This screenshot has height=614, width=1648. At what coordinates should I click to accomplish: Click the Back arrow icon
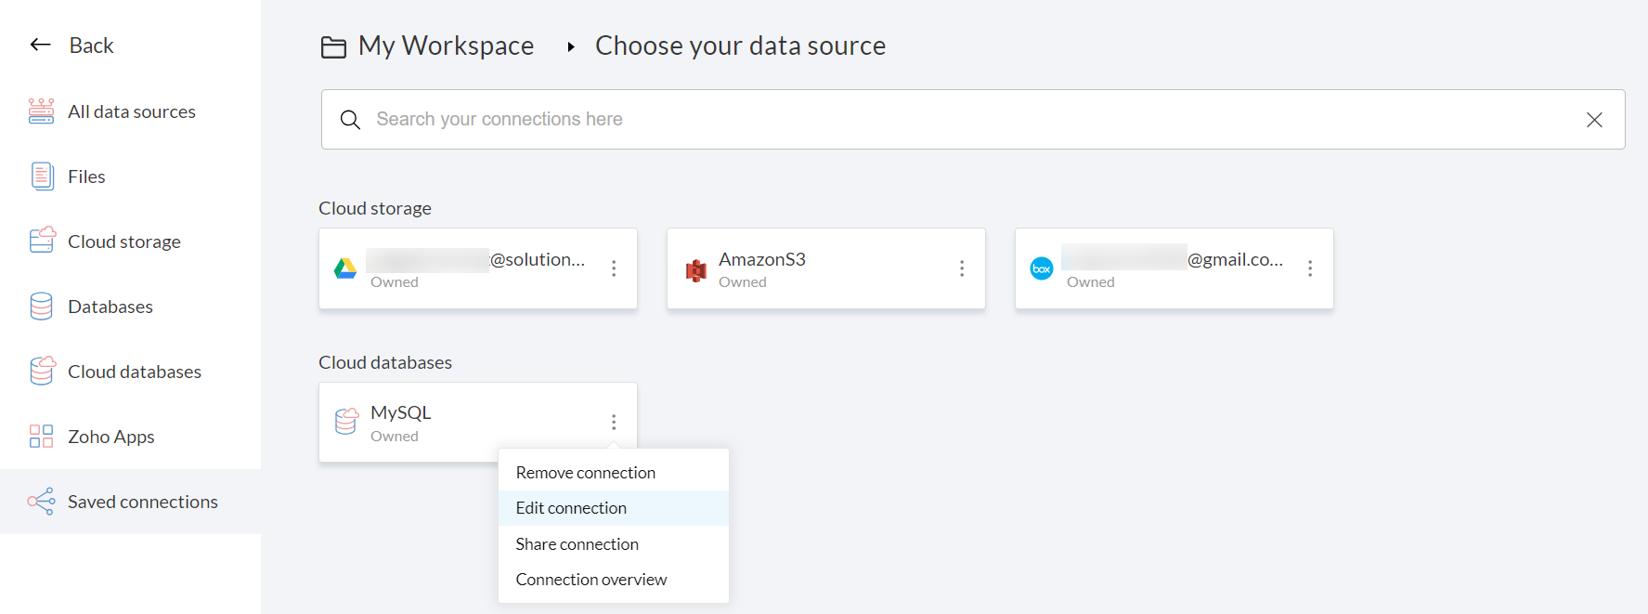coord(40,45)
